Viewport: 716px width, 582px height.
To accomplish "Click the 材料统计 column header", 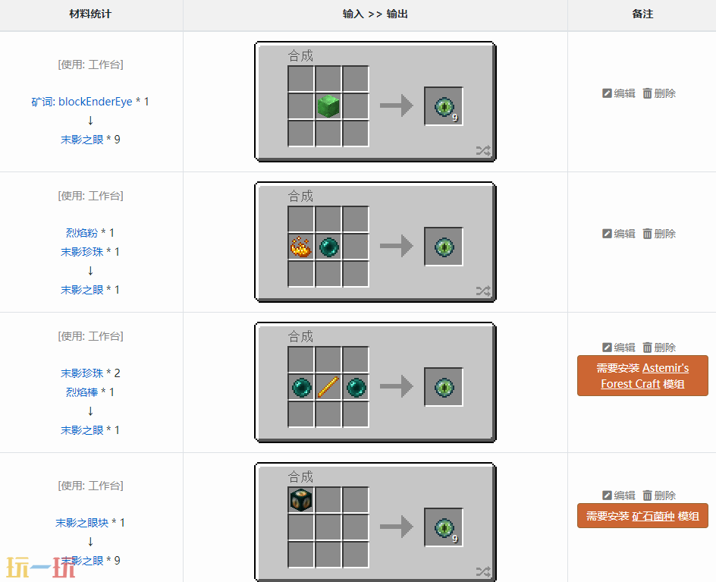I will point(90,14).
